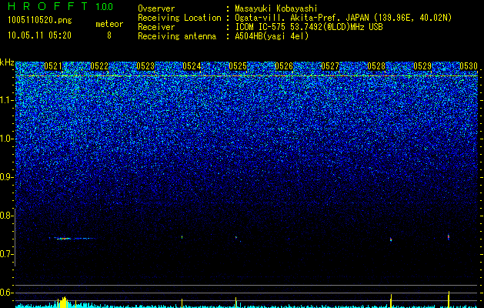This screenshot has height=308, width=484.
Task: Click the tall yellow level spike at 0529
Action: [449, 300]
